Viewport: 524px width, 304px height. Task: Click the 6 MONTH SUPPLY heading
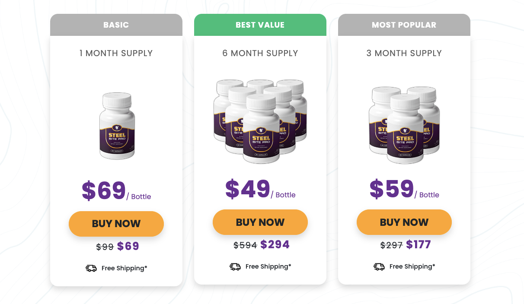pyautogui.click(x=260, y=53)
